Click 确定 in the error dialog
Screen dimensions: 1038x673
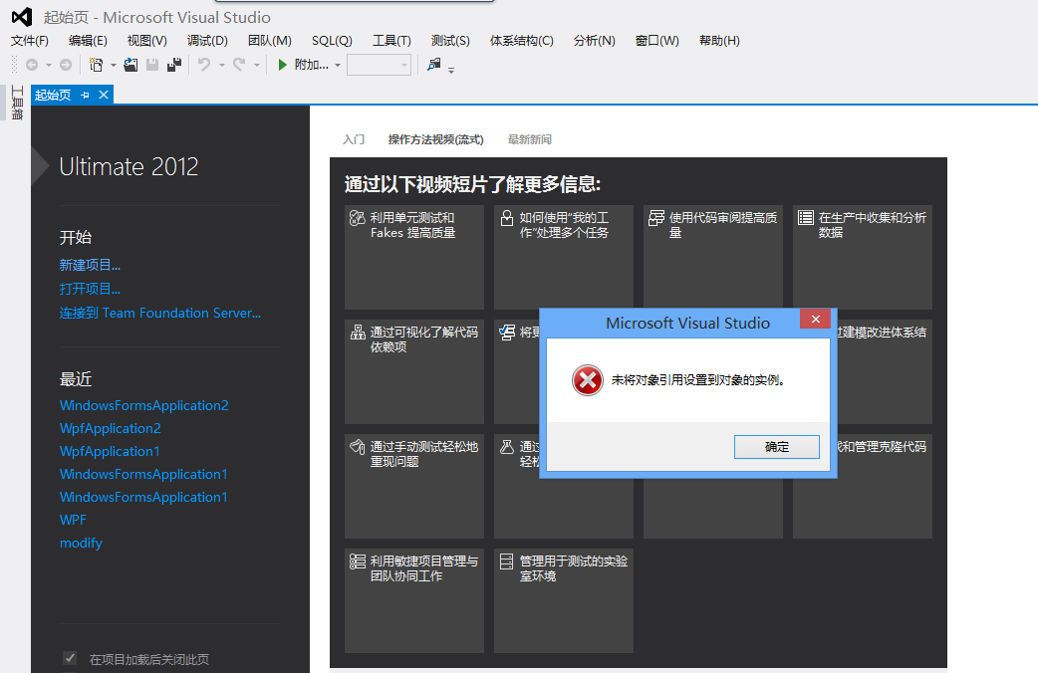777,447
